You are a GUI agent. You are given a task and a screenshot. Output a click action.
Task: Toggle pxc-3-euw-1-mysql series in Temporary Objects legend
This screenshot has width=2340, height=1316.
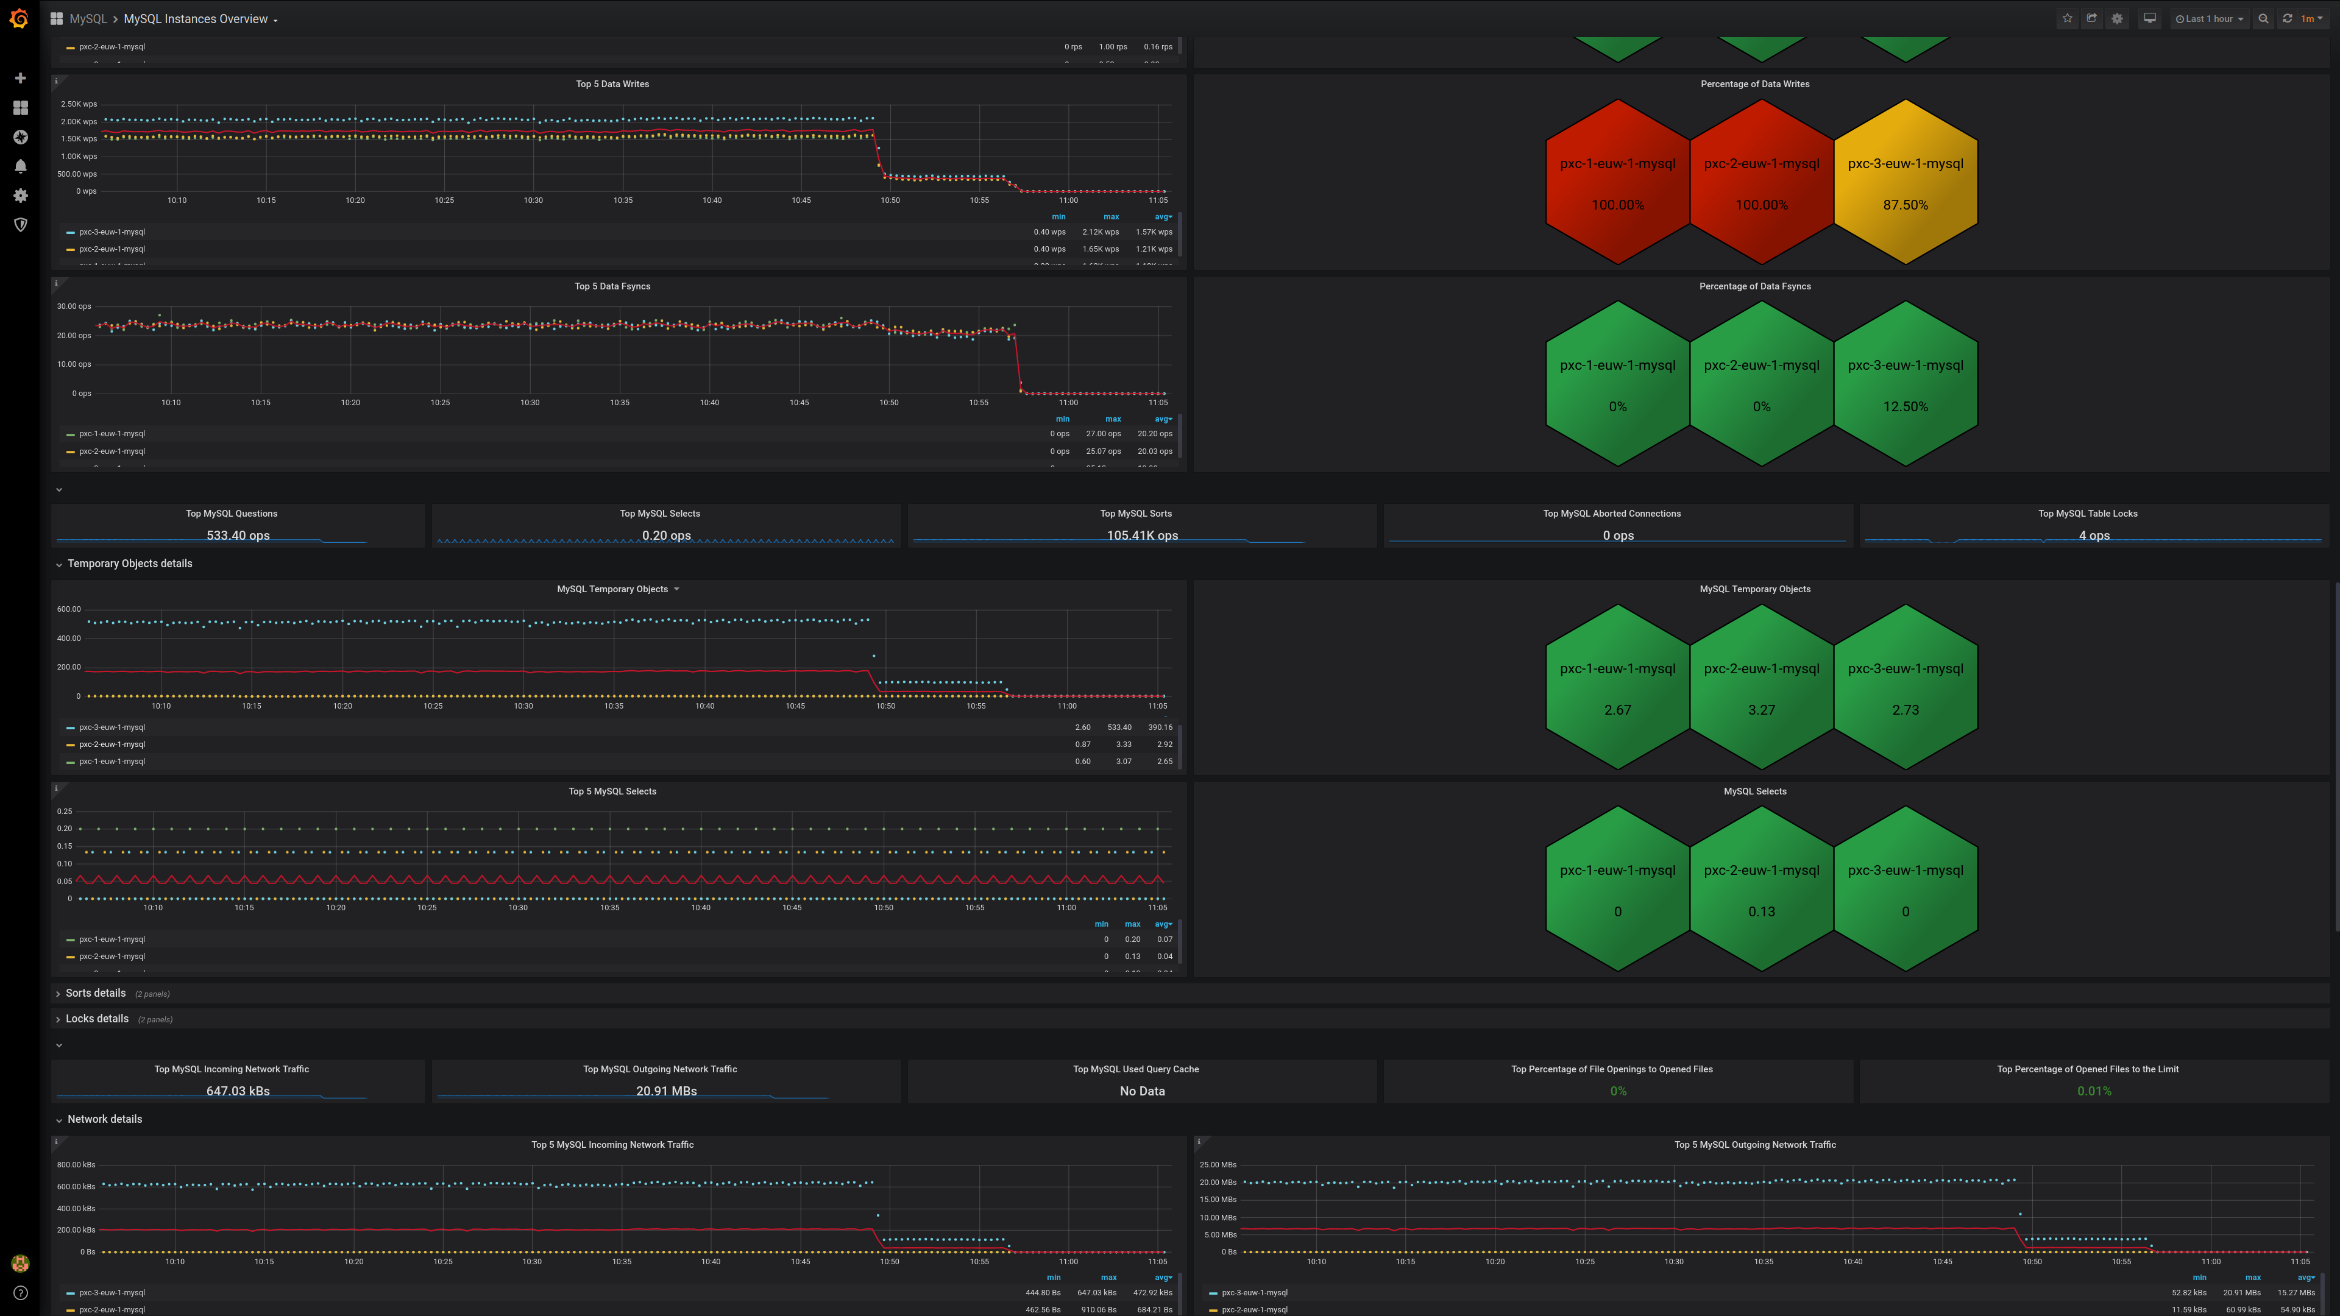[x=112, y=727]
